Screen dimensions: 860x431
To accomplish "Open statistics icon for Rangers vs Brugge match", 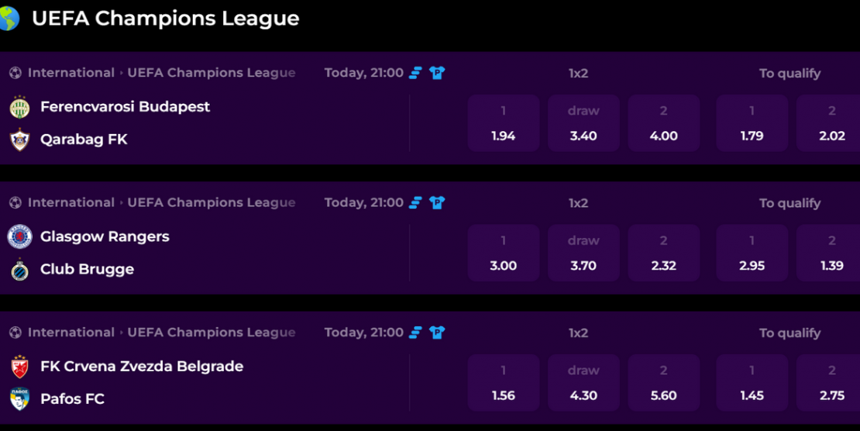I will [415, 203].
